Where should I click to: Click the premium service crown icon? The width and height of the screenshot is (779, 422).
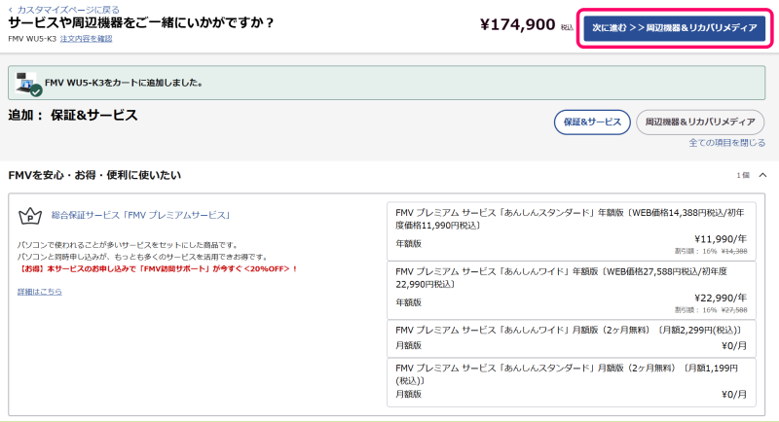[30, 216]
